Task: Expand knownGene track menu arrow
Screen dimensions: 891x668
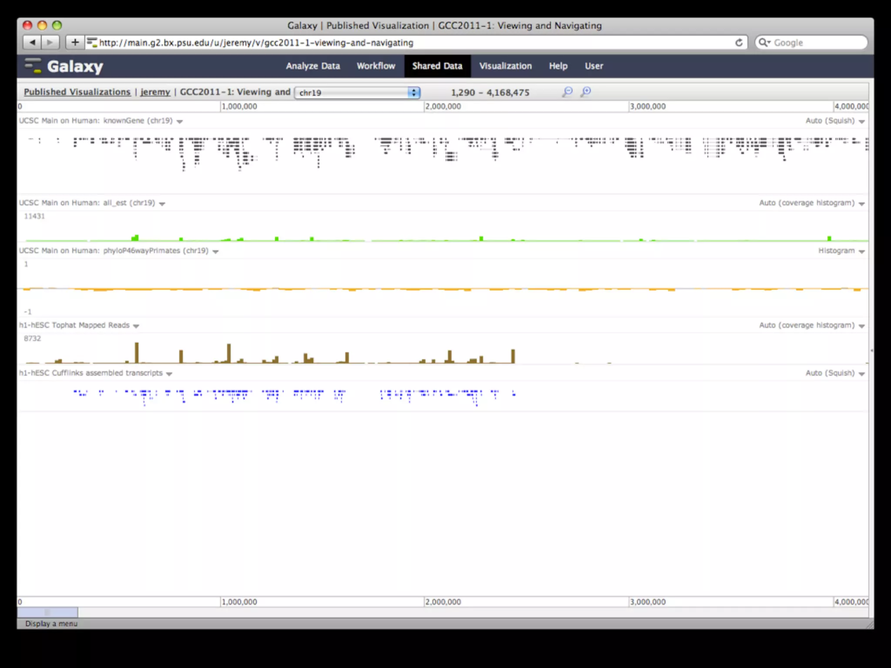Action: click(x=180, y=121)
